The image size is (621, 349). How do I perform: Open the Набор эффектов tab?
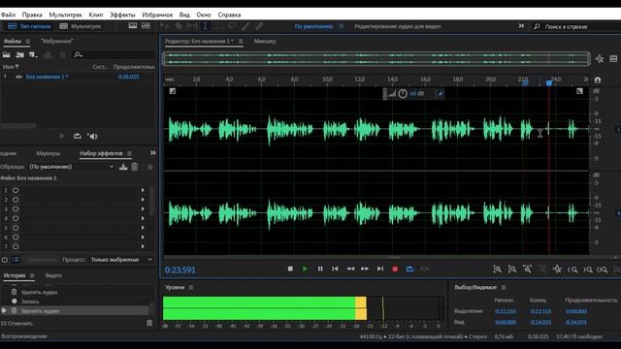[x=101, y=153]
